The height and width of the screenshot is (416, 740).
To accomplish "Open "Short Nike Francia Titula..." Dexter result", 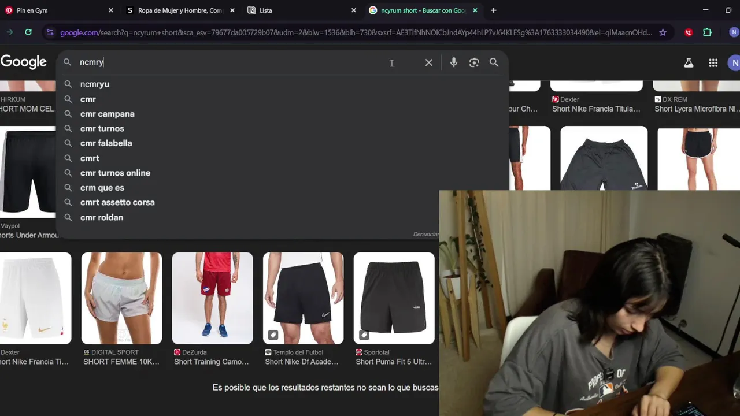I will coord(596,109).
